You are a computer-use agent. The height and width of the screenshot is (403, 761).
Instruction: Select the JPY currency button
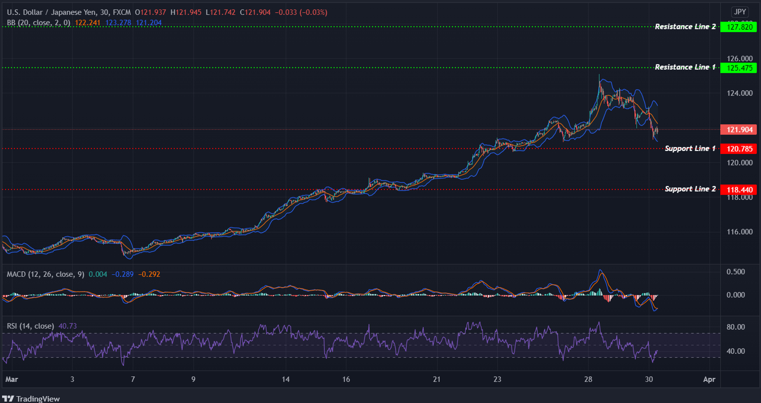(x=739, y=12)
